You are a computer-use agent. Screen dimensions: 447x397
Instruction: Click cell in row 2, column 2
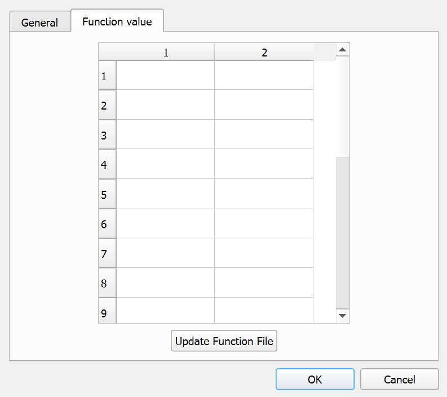coord(264,105)
